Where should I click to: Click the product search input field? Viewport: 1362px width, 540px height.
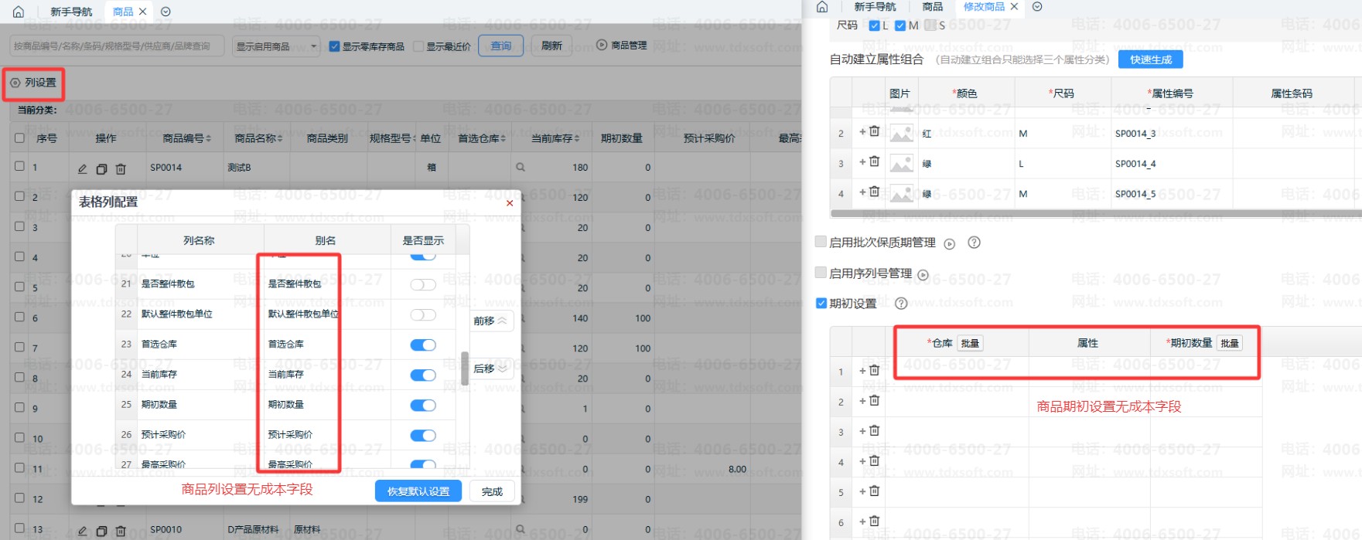pyautogui.click(x=118, y=46)
